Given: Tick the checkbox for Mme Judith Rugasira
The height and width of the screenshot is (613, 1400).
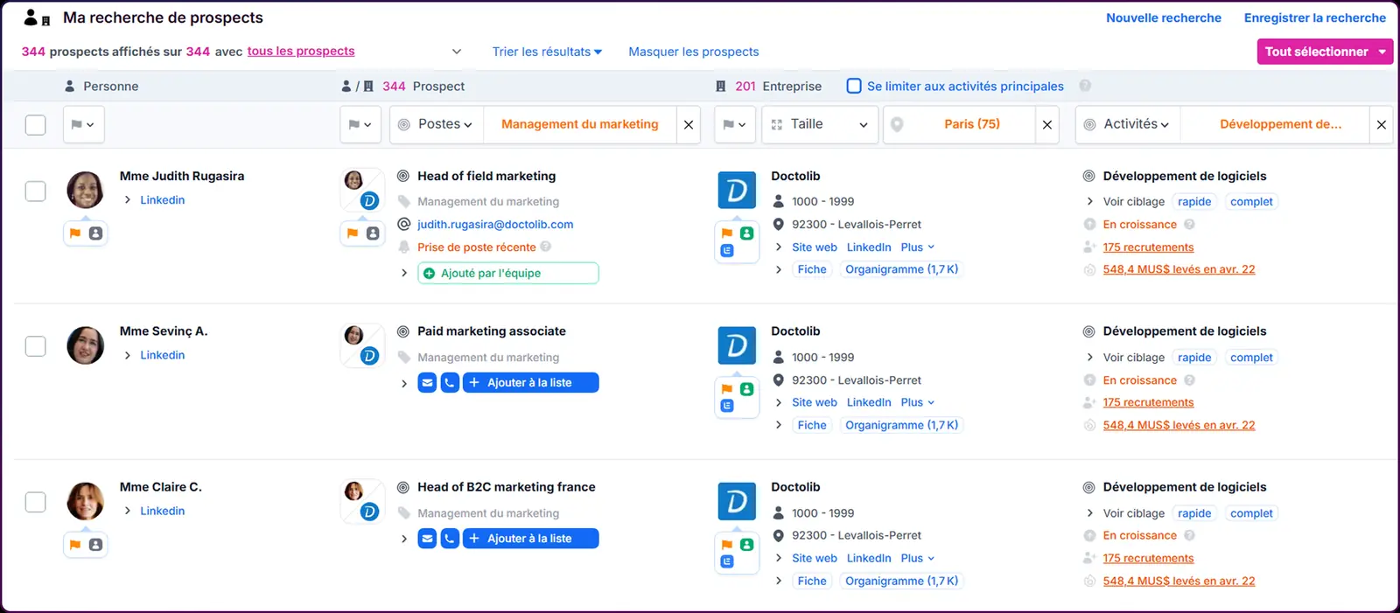Looking at the screenshot, I should [35, 192].
